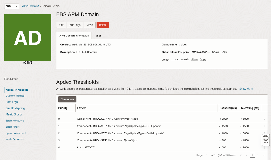
Task: Open Span Enrichment resource section
Action: (16, 133)
